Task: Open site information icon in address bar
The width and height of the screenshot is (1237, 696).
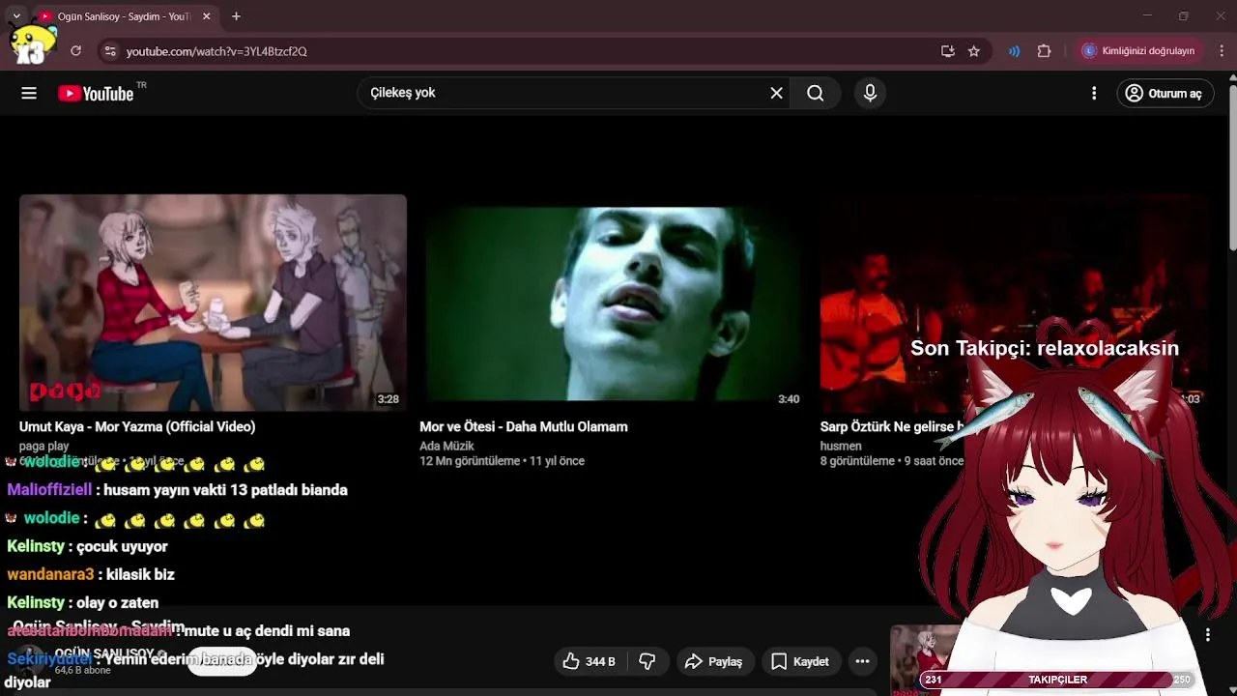Action: [x=109, y=51]
